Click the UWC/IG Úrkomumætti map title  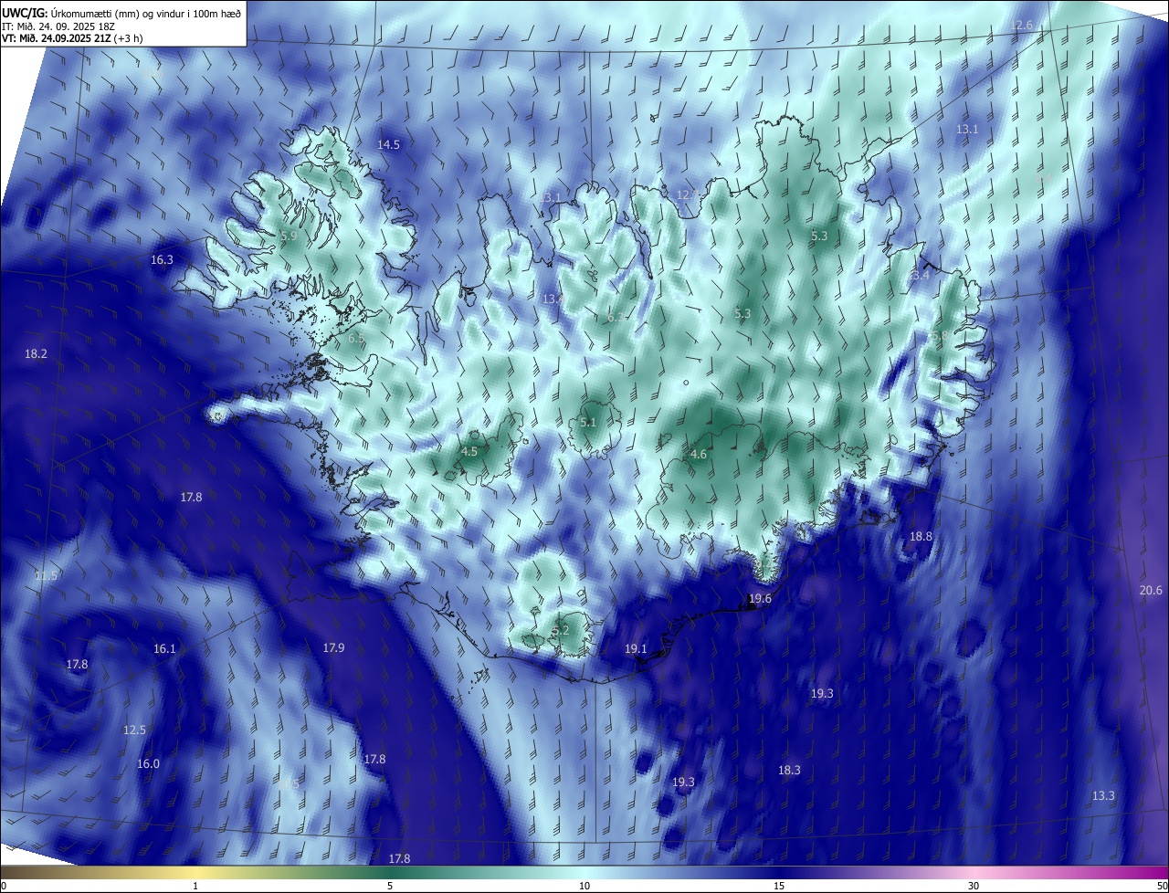pos(121,12)
